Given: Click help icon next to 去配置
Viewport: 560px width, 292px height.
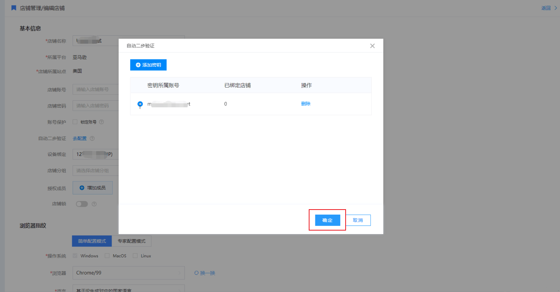Looking at the screenshot, I should coord(92,138).
